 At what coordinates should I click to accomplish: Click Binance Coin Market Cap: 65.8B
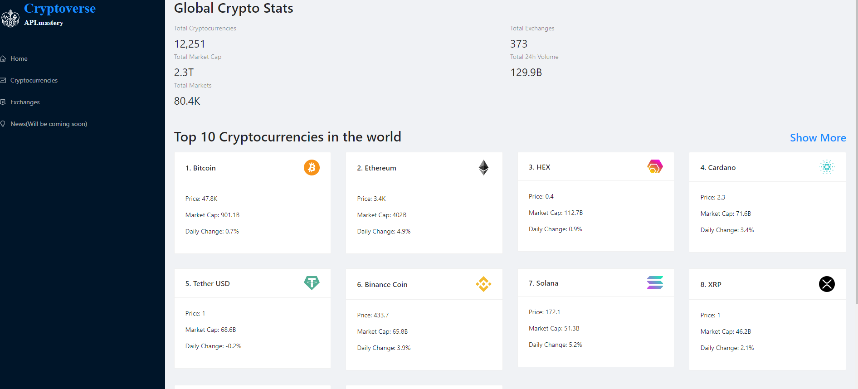coord(382,331)
